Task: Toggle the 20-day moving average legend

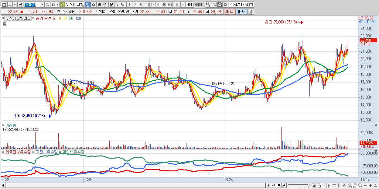Action: (x=65, y=18)
